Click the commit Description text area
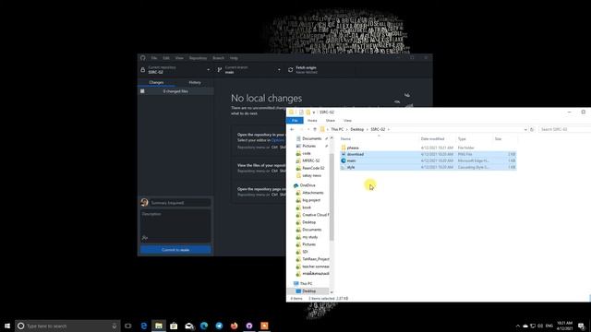This screenshot has height=332, width=591. (x=175, y=222)
